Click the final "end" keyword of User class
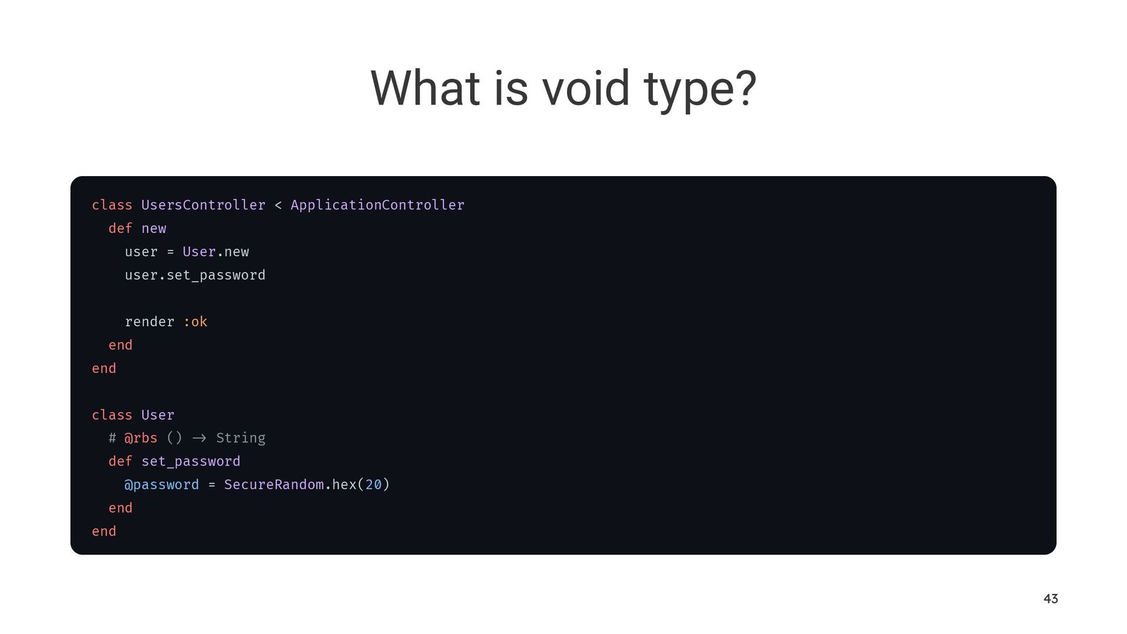The height and width of the screenshot is (634, 1127). pyautogui.click(x=104, y=531)
